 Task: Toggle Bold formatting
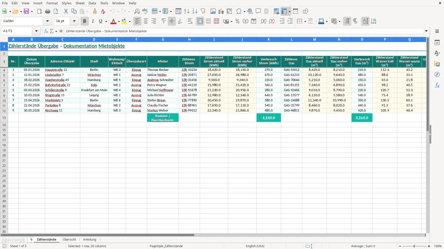85,21
